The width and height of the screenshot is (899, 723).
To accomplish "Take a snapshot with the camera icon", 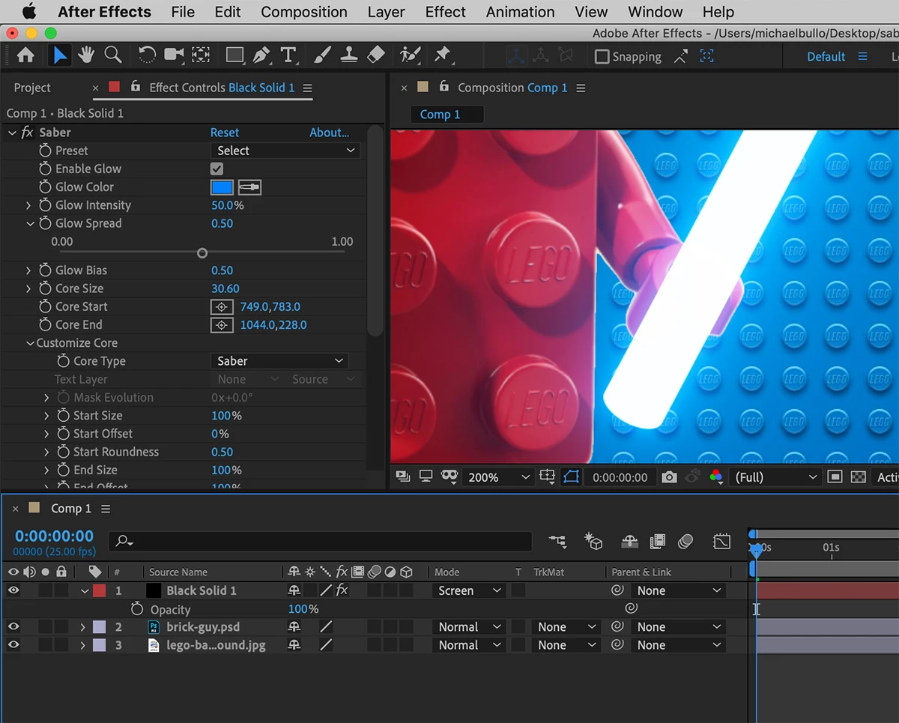I will [x=670, y=477].
